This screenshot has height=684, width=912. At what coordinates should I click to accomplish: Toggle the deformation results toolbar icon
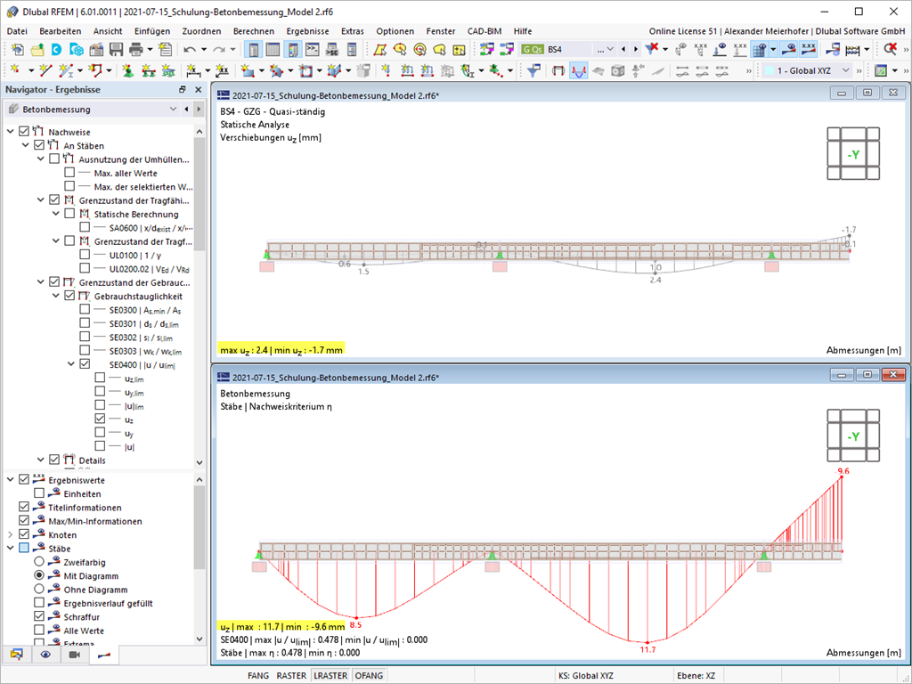579,70
